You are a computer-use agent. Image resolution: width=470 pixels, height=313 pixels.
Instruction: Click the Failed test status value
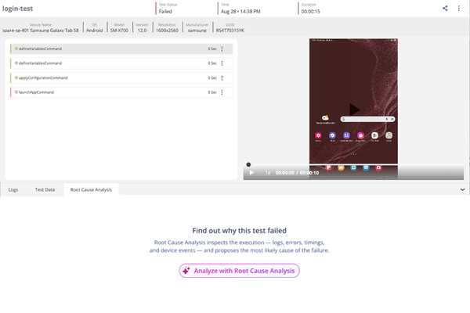(x=165, y=12)
